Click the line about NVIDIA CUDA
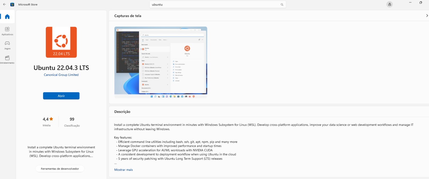This screenshot has height=179, width=429. click(164, 150)
